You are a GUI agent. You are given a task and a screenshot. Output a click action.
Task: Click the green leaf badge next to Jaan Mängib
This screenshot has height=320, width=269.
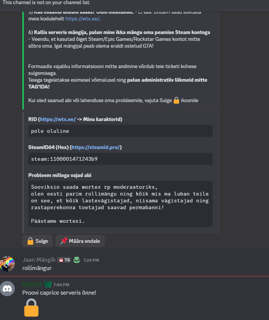pyautogui.click(x=77, y=260)
